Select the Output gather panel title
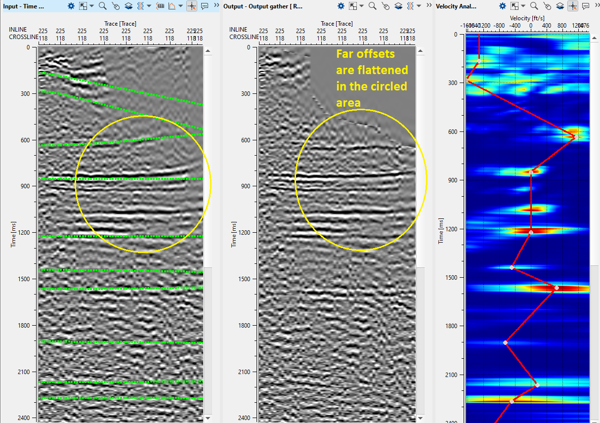This screenshot has height=423, width=600. click(263, 6)
